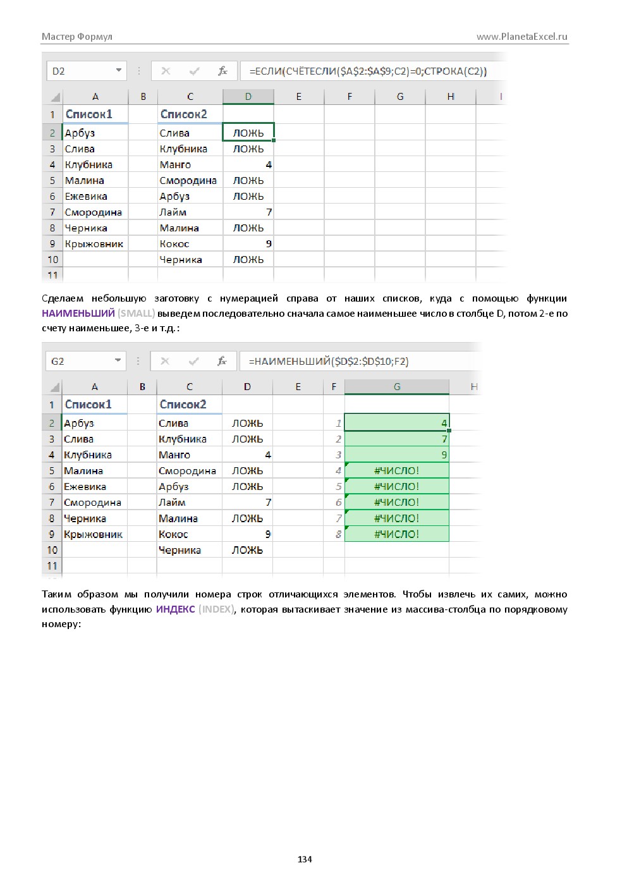This screenshot has width=627, height=887.
Task: Click the 'Мастер Формул' header title
Action: click(x=77, y=37)
